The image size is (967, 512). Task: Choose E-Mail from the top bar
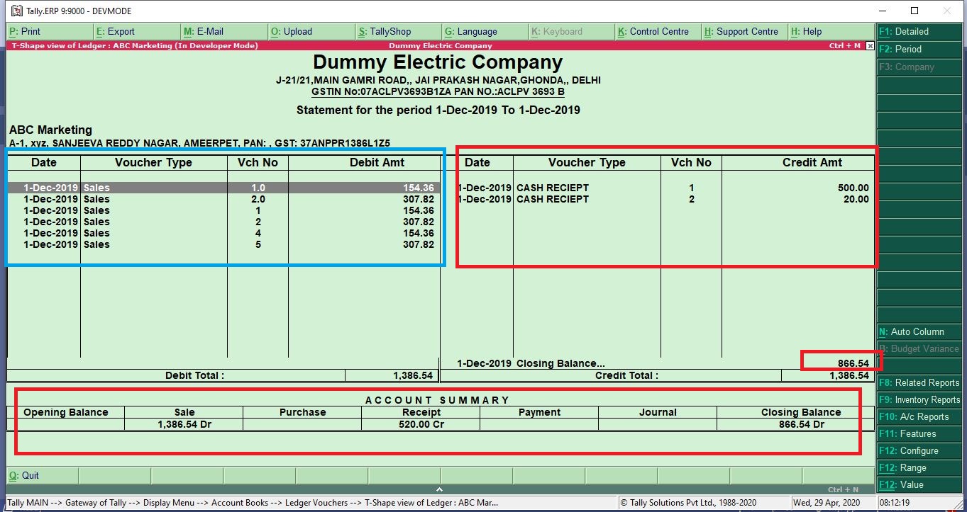click(224, 31)
